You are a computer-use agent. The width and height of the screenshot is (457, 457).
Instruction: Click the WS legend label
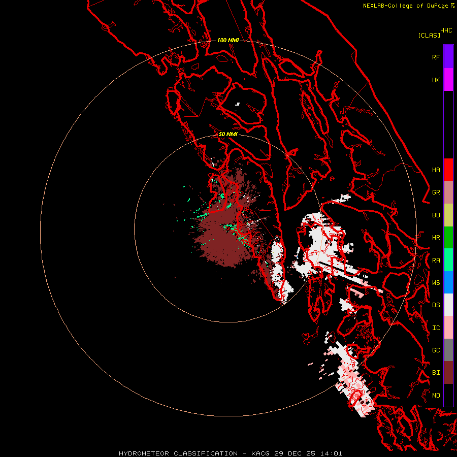coord(436,283)
